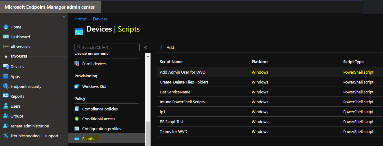
Task: Click the search magnifier icon
Action: point(78,47)
